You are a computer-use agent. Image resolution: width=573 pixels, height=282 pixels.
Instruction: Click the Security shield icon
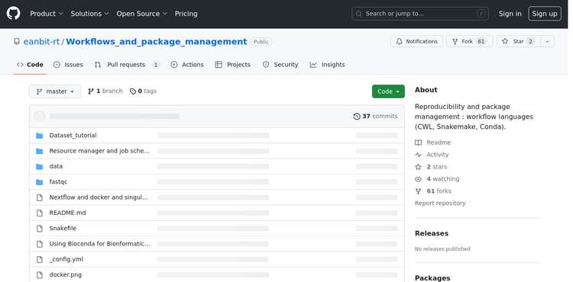click(266, 65)
